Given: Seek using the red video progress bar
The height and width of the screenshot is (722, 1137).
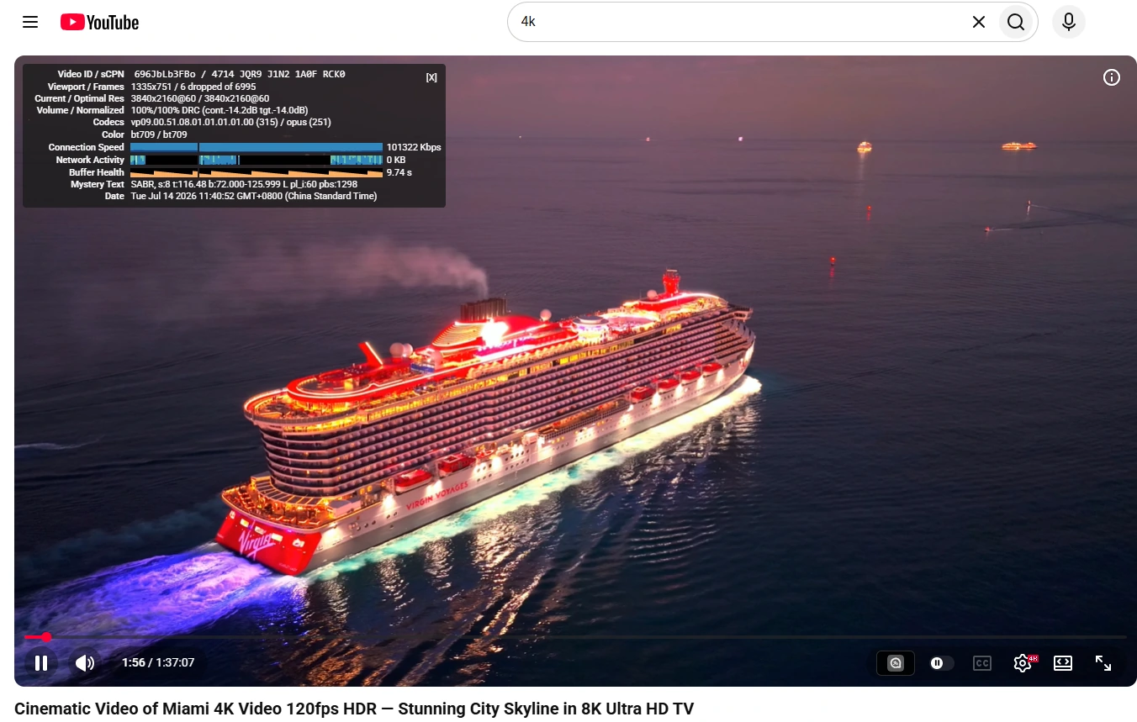Looking at the screenshot, I should [575, 637].
